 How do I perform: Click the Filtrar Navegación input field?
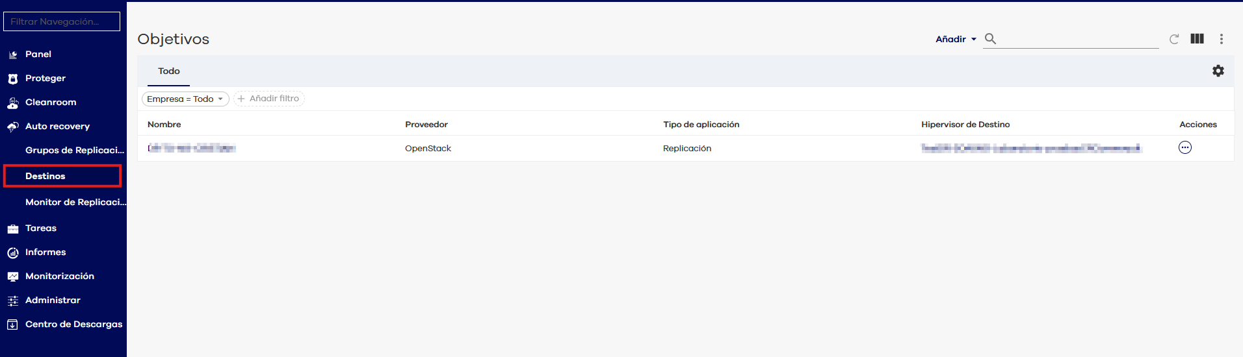(62, 21)
